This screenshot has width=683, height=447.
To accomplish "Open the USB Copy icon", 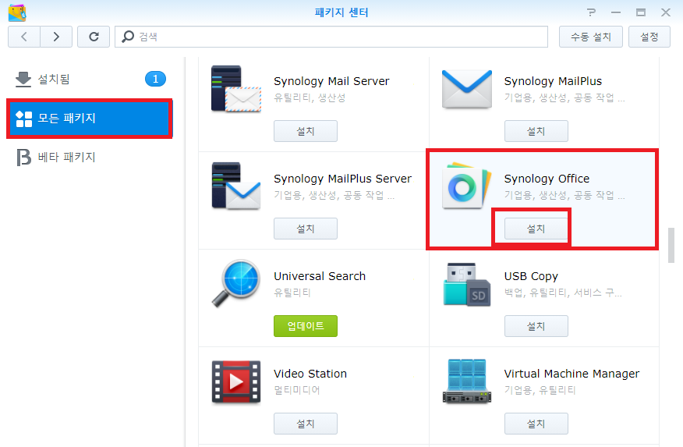I will click(x=466, y=285).
